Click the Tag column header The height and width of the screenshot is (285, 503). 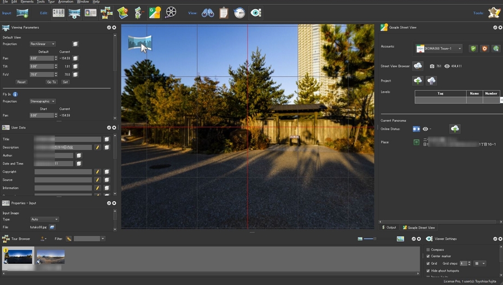441,94
